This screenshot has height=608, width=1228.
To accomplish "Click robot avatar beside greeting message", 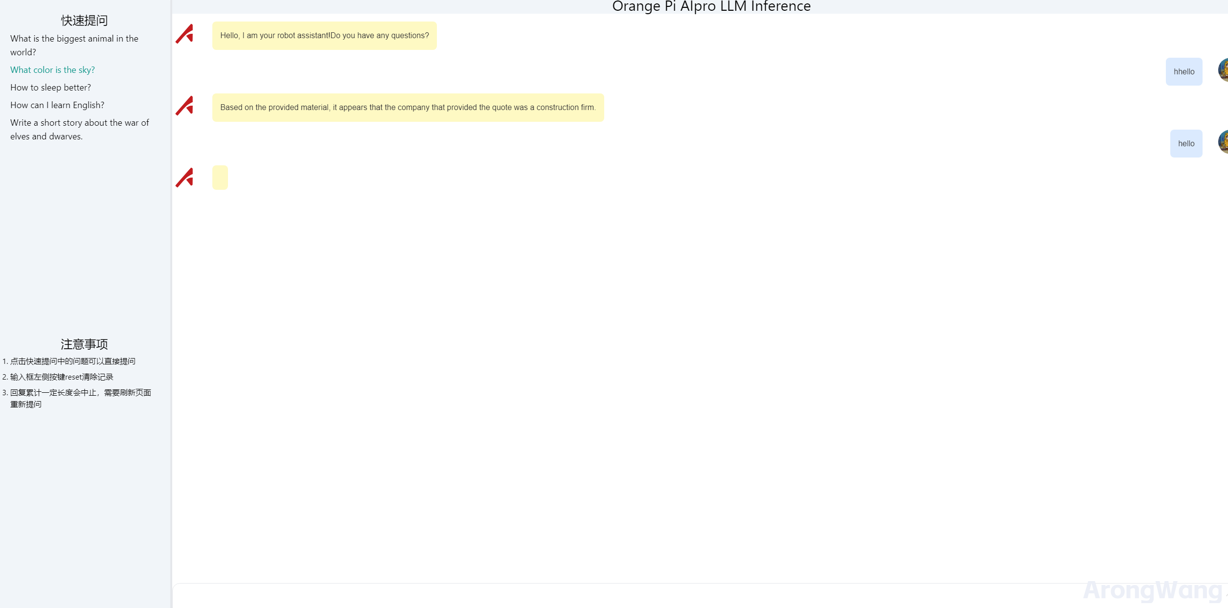I will 184,34.
